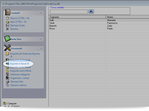Sort by the Nome column header
Image resolution: width=149 pixels, height=111 pixels.
coord(128,17)
